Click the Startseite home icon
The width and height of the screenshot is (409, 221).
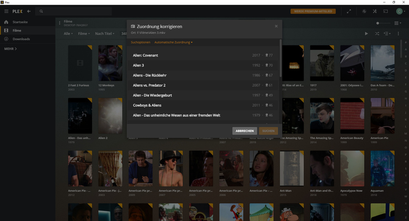click(x=6, y=22)
